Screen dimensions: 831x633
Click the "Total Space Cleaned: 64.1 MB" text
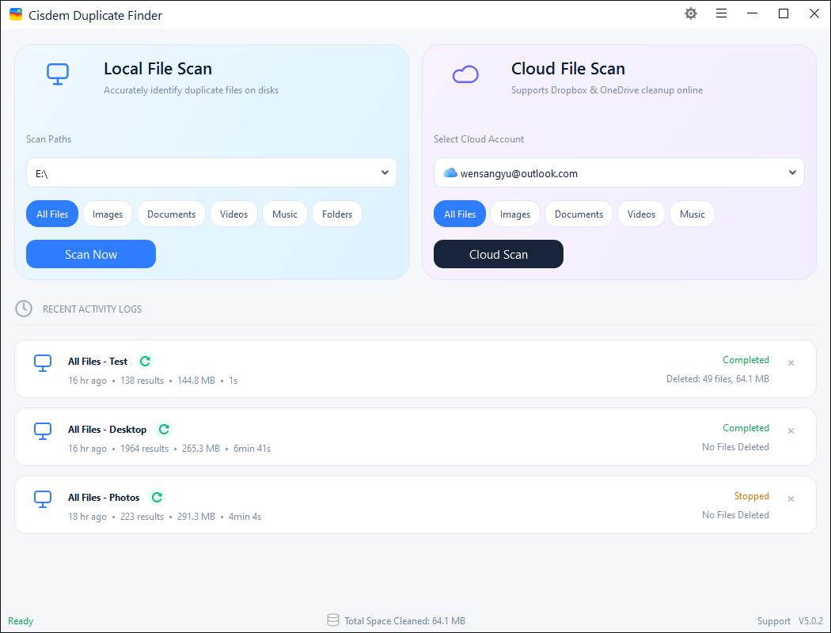405,621
